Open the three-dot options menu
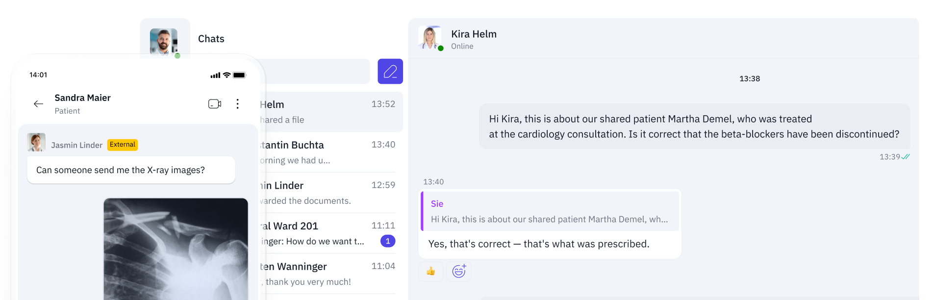 (237, 104)
